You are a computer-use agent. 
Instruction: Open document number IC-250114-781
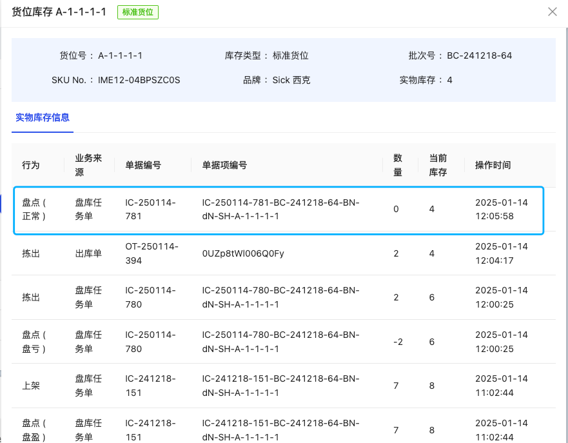click(150, 209)
